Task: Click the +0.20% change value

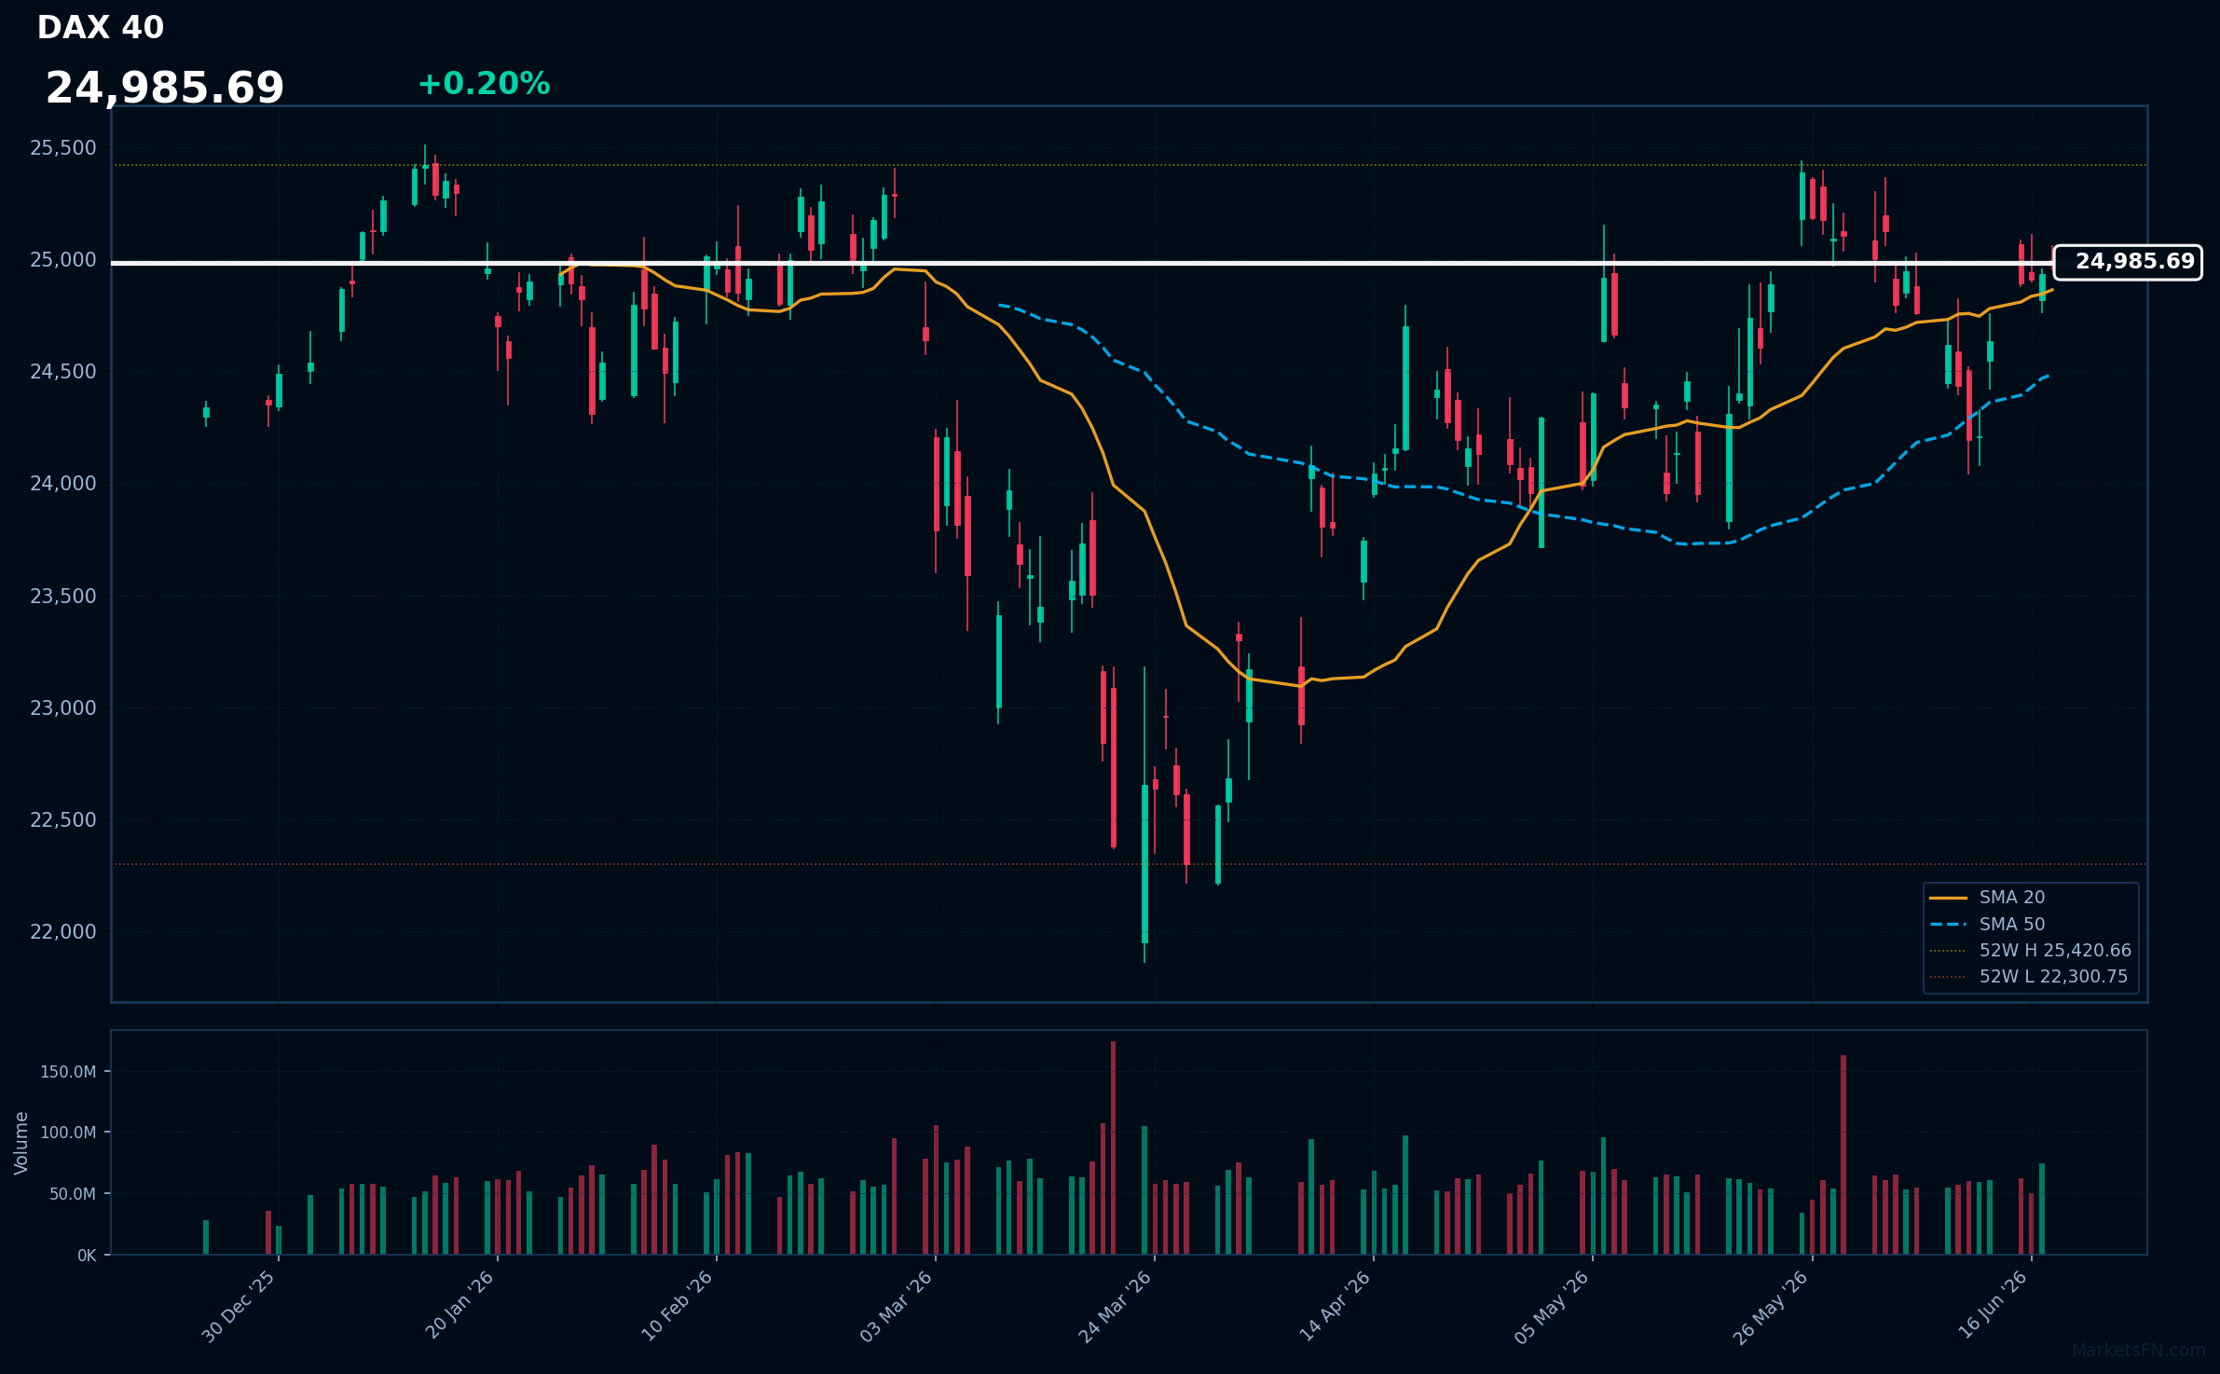Action: (484, 84)
